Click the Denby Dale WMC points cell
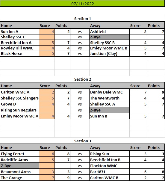165x181 pixels. 156,92
